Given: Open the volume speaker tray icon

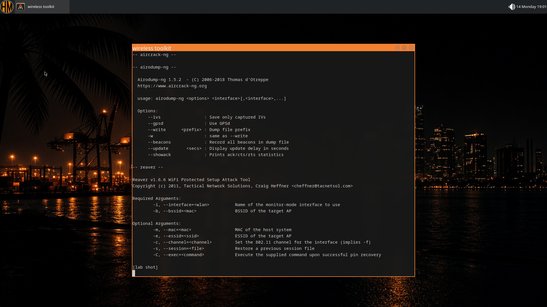Looking at the screenshot, I should (x=512, y=7).
